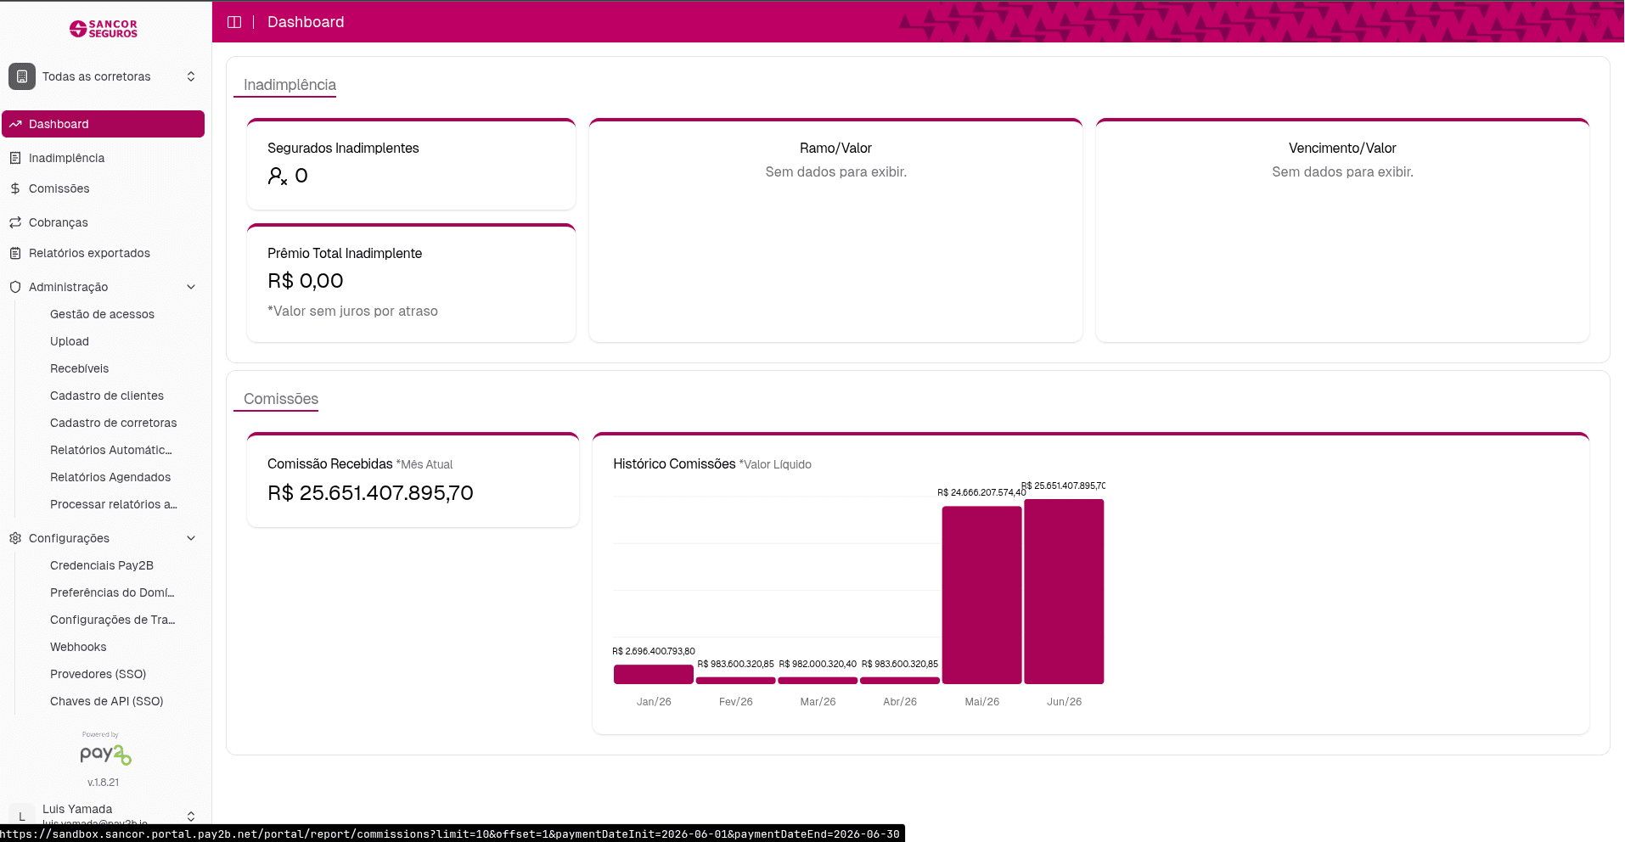Open Webhooks settings
This screenshot has height=842, width=1625.
pyautogui.click(x=78, y=647)
